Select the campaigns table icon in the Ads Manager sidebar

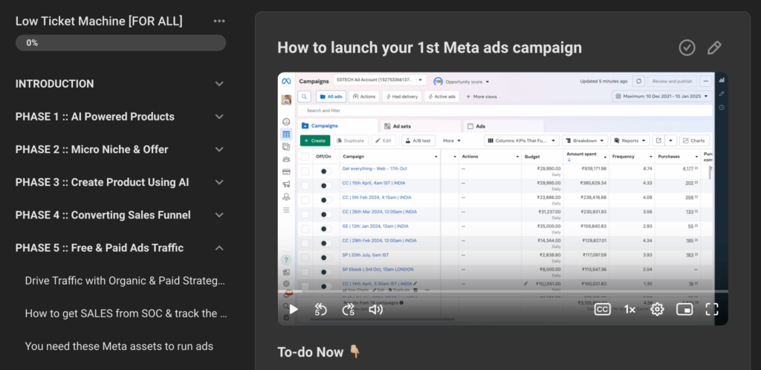pos(286,134)
